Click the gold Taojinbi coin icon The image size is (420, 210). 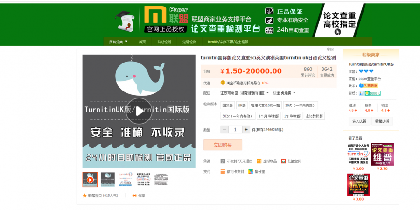pos(223,83)
